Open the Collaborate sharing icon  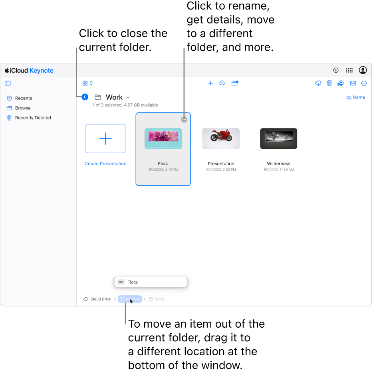[340, 83]
